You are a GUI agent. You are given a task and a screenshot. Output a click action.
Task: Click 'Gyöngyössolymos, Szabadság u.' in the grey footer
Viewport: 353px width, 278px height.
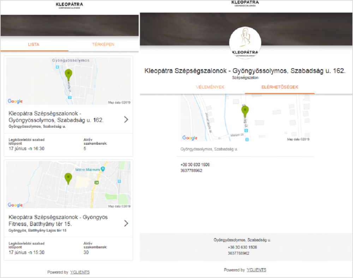242,240
